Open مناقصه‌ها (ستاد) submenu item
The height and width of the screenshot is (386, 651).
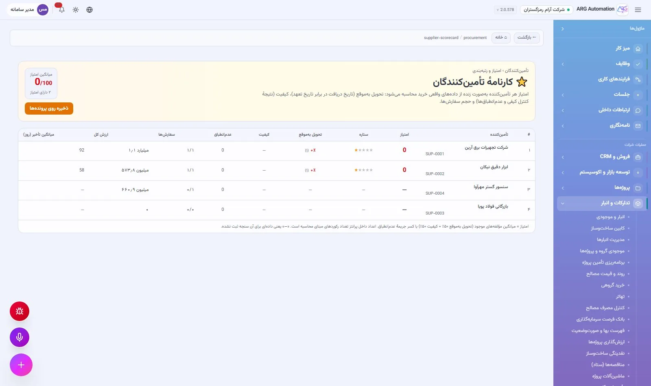point(608,365)
